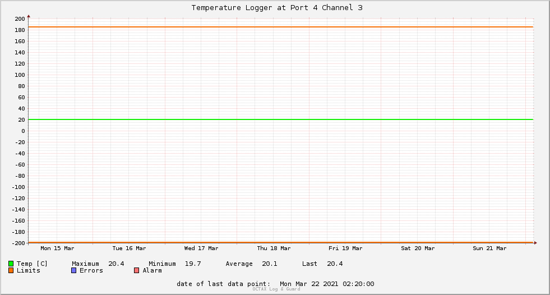
Task: Click the 'Errors' legend label
Action: (91, 270)
